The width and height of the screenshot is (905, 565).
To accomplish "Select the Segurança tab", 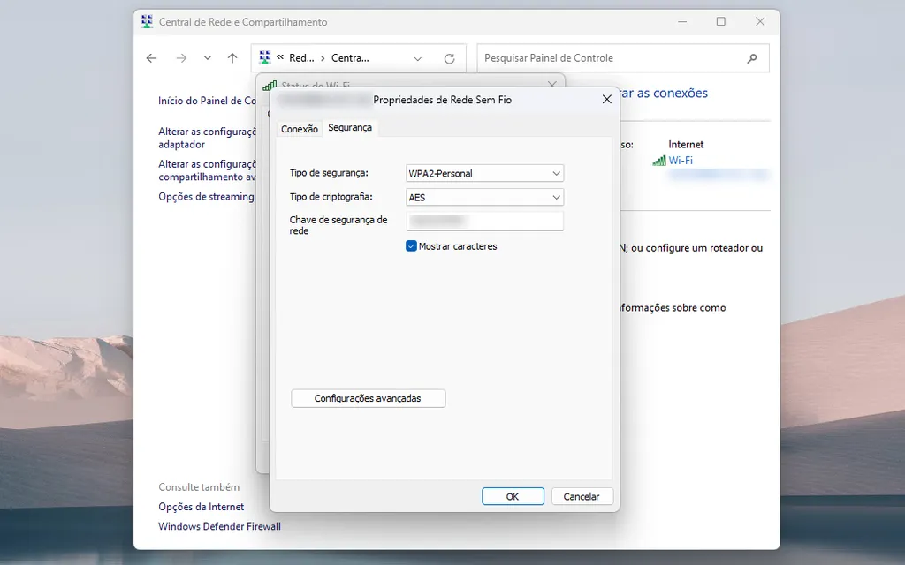I will [350, 128].
